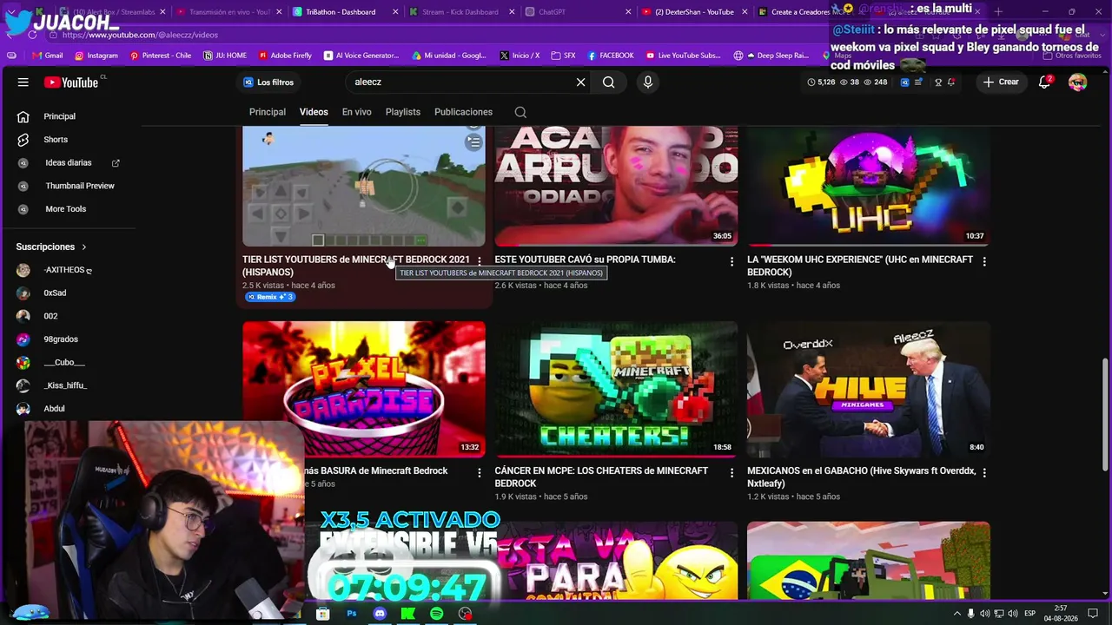Open the account avatar menu
Image resolution: width=1112 pixels, height=625 pixels.
[1077, 82]
